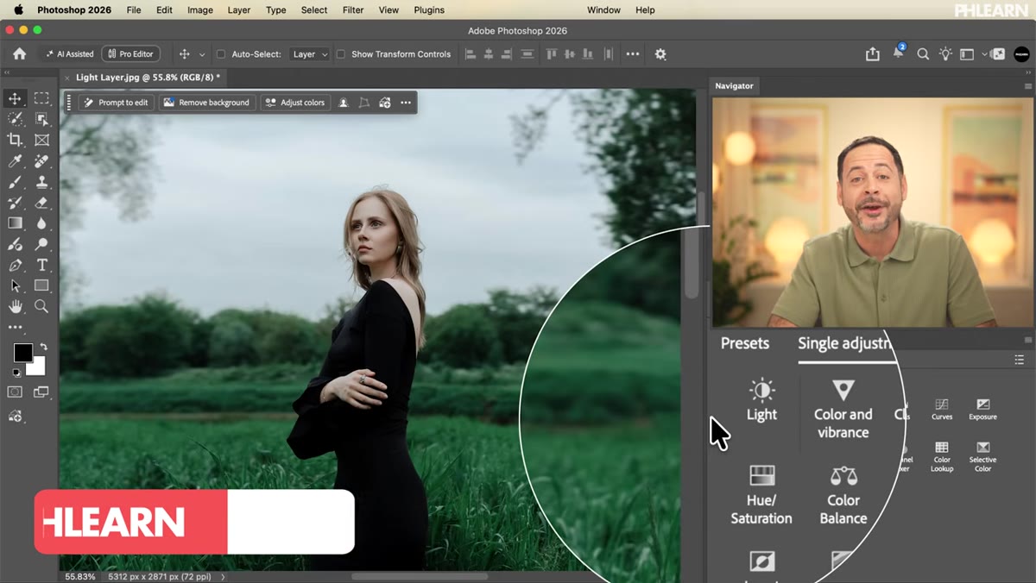Select the Blur tool
The width and height of the screenshot is (1036, 583).
tap(41, 223)
